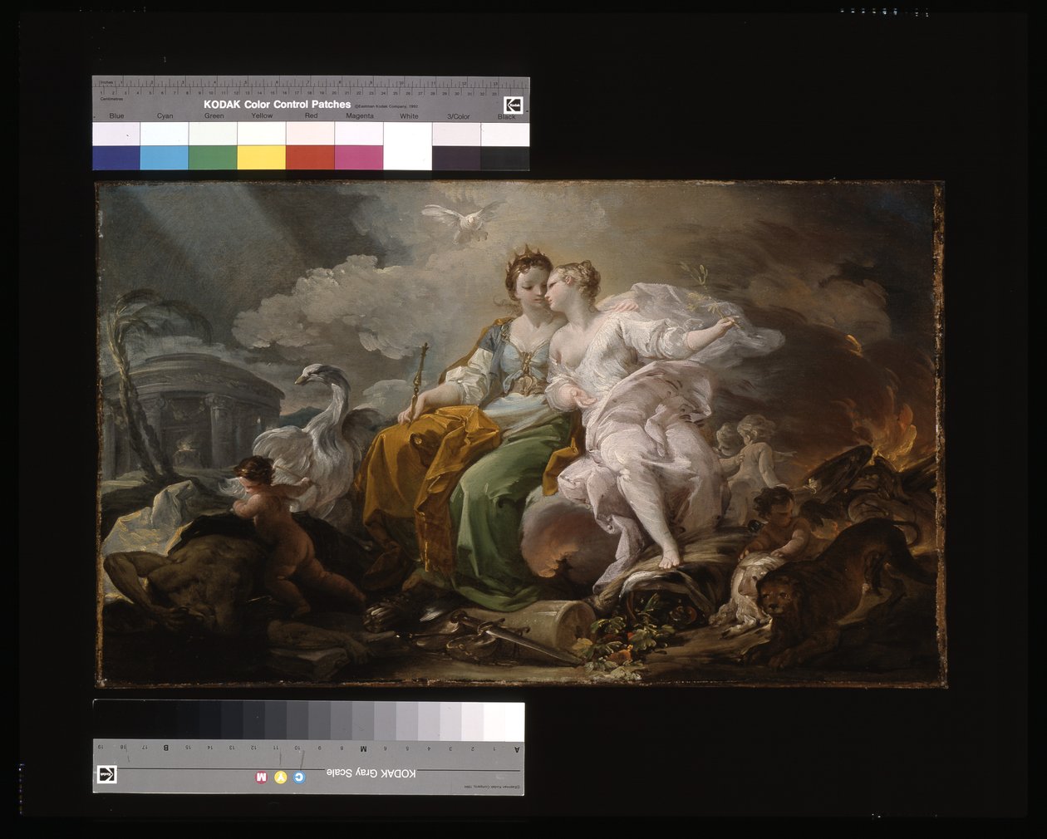This screenshot has height=839, width=1047.
Task: Click the Kodak logo on the gray scale card
Action: click(x=108, y=775)
